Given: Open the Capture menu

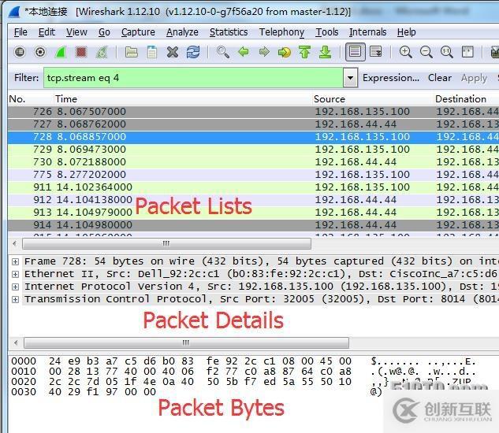Looking at the screenshot, I should coord(138,32).
